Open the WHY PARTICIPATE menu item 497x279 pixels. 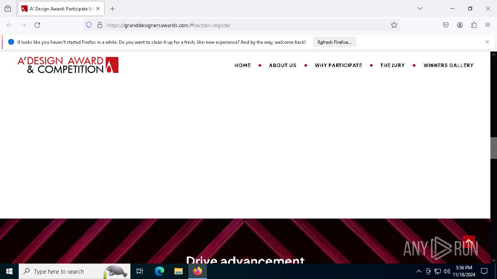coord(339,65)
